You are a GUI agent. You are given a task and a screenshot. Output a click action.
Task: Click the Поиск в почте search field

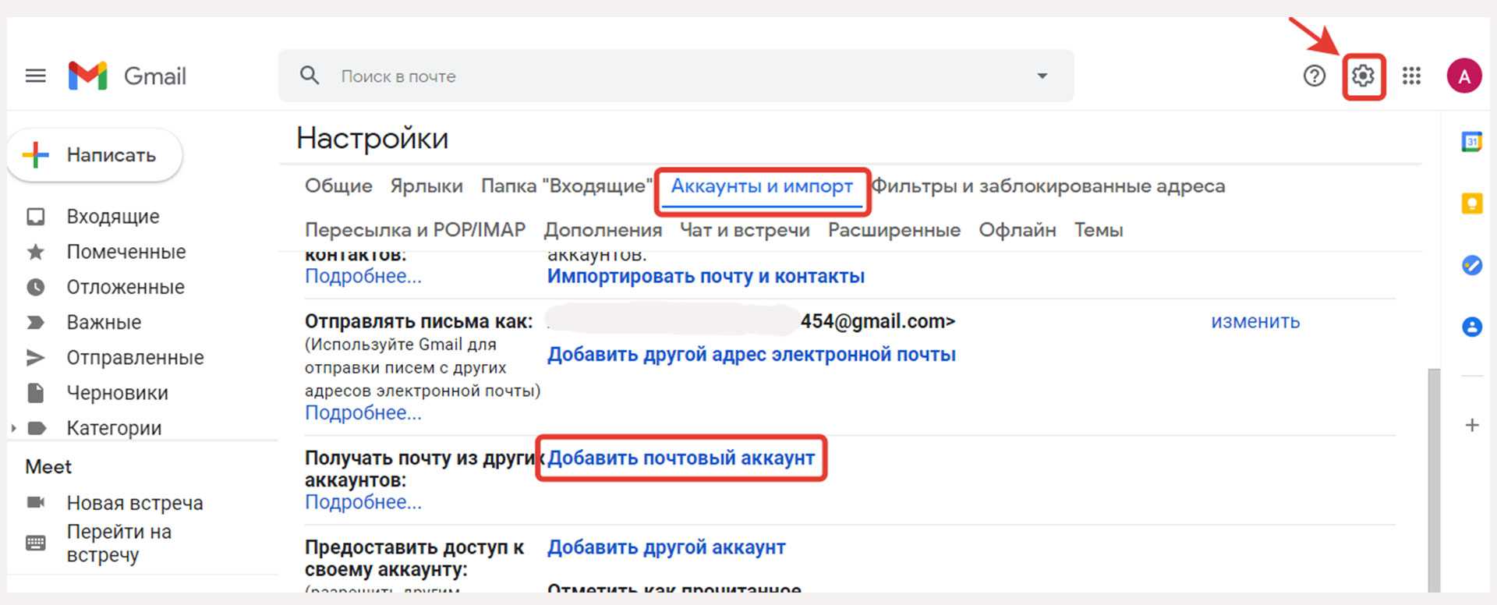(675, 76)
